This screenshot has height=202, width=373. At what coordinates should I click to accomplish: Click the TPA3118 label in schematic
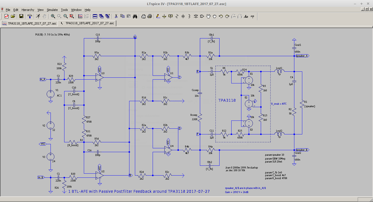point(227,100)
